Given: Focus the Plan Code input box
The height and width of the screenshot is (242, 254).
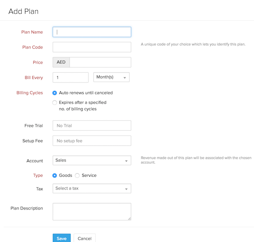Looking at the screenshot, I should coord(92,47).
